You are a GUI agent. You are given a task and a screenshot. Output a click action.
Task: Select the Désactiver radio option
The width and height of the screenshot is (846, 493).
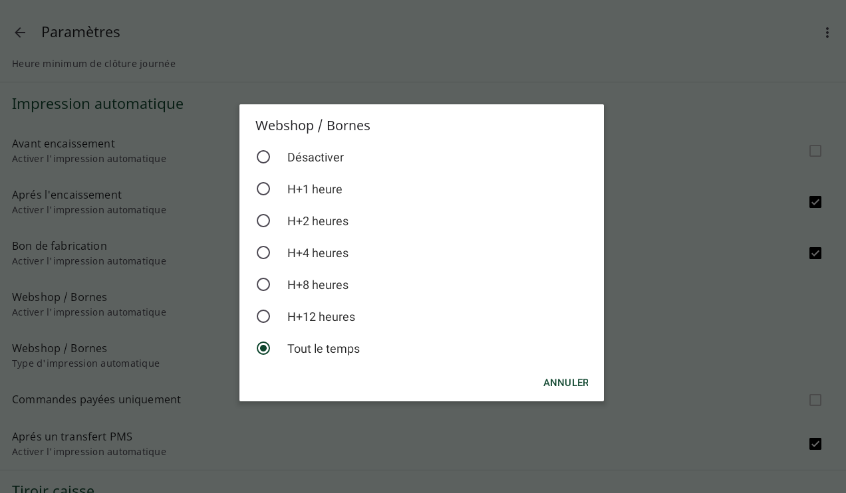coord(422,157)
